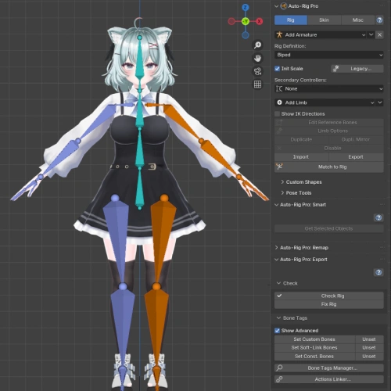Expand the Pose Tools section
This screenshot has width=391, height=391.
(296, 193)
